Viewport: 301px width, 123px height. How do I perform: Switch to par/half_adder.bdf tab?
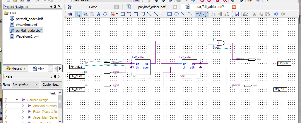[152, 7]
